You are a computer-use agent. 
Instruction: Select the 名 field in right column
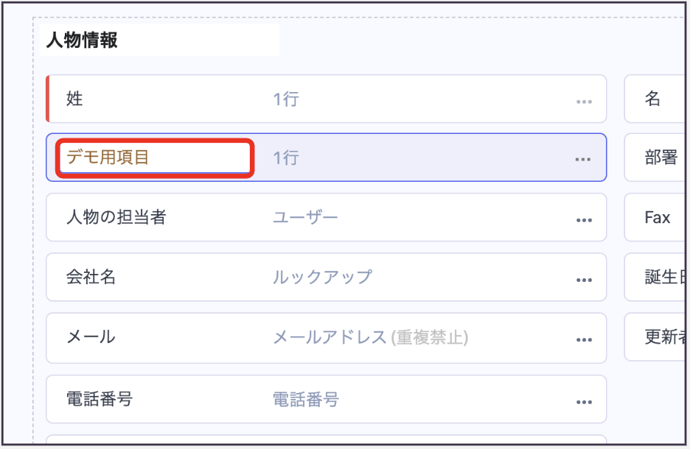(x=653, y=99)
